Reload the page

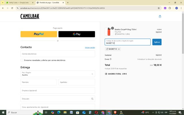[12, 8]
